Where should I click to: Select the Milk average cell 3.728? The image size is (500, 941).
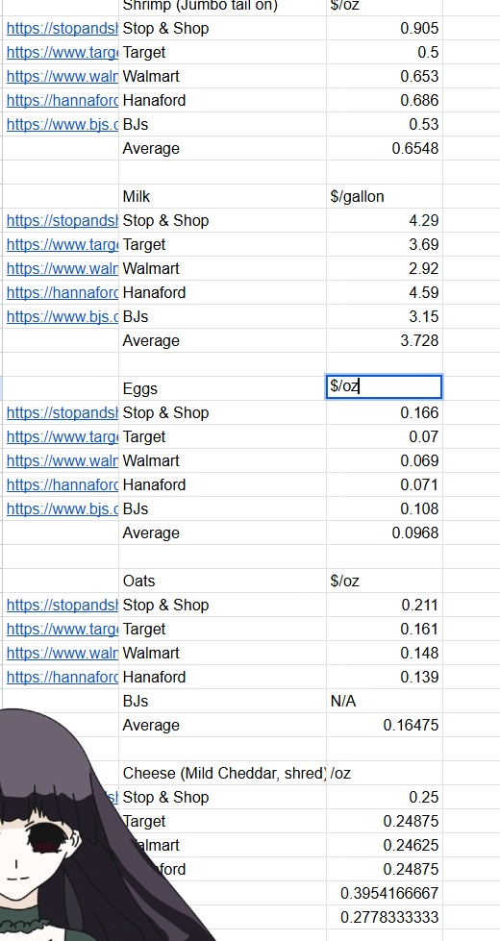385,340
